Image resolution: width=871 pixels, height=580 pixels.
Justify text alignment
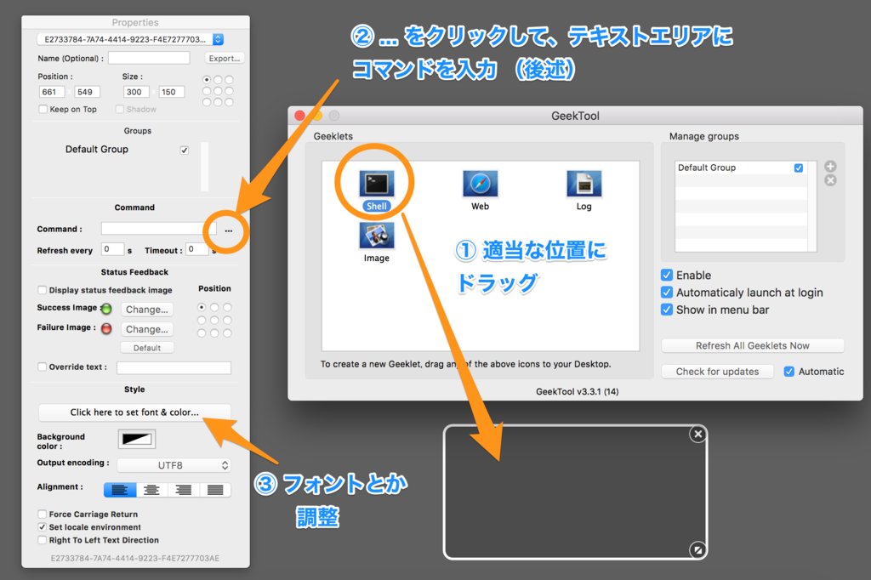pyautogui.click(x=215, y=490)
